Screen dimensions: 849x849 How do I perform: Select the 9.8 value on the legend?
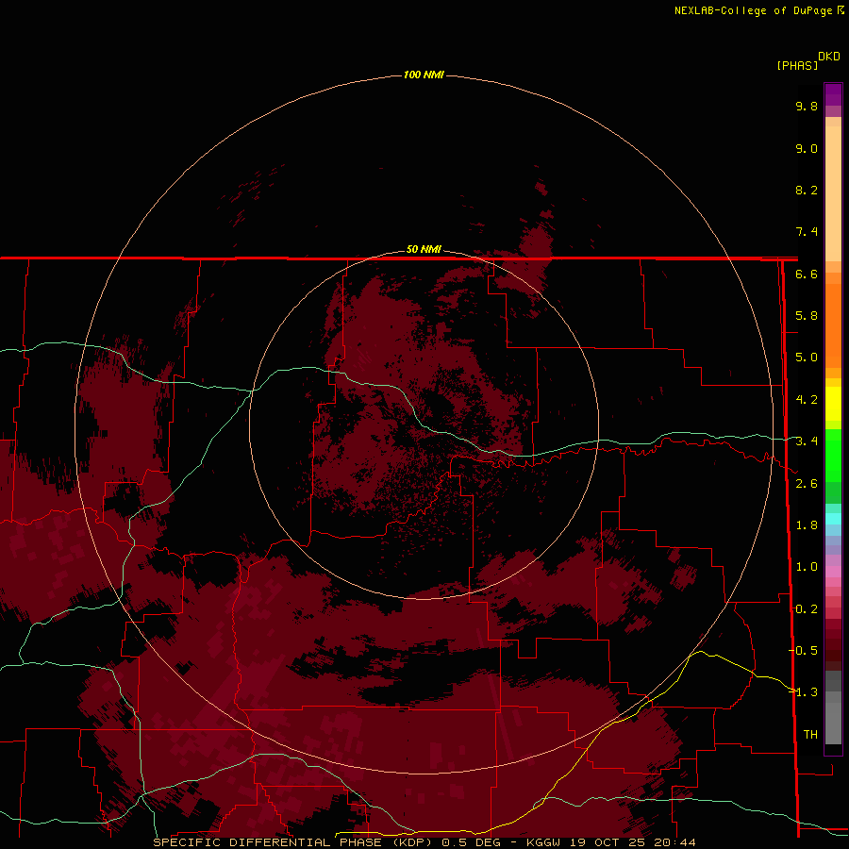(x=807, y=106)
